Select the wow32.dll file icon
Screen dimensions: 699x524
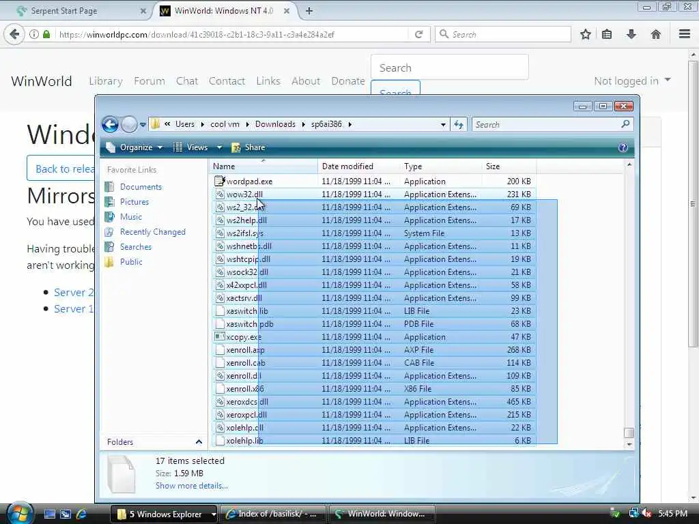point(219,194)
